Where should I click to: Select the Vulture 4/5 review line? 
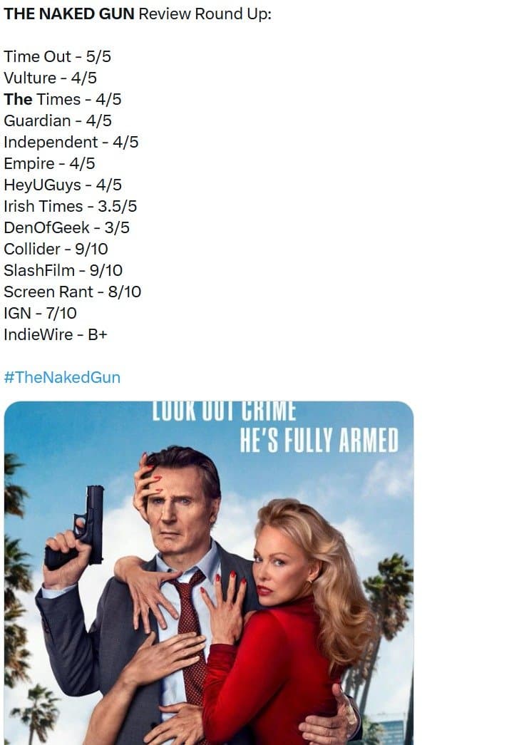[50, 78]
